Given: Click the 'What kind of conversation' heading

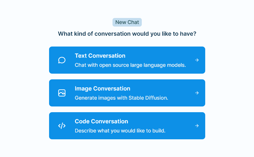Looking at the screenshot, I should [127, 34].
